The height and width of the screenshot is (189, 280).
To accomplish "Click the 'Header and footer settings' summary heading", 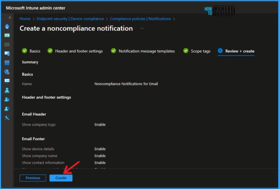I will pyautogui.click(x=46, y=97).
